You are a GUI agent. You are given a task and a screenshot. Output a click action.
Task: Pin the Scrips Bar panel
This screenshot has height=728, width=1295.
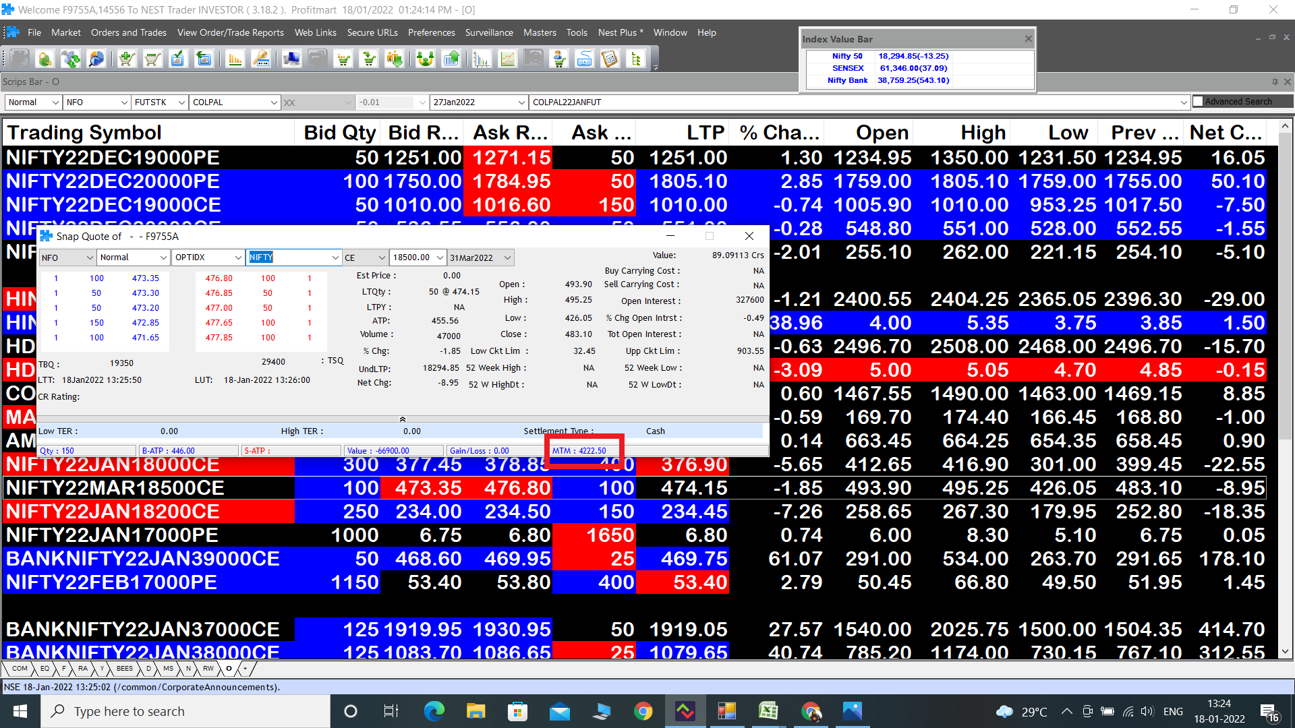point(1275,82)
